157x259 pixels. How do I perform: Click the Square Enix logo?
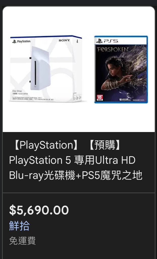pyautogui.click(x=139, y=100)
